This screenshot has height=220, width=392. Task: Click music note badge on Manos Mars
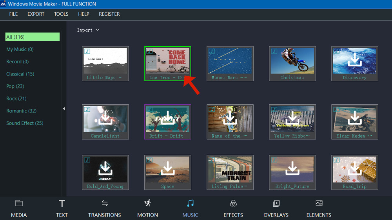tap(212, 51)
